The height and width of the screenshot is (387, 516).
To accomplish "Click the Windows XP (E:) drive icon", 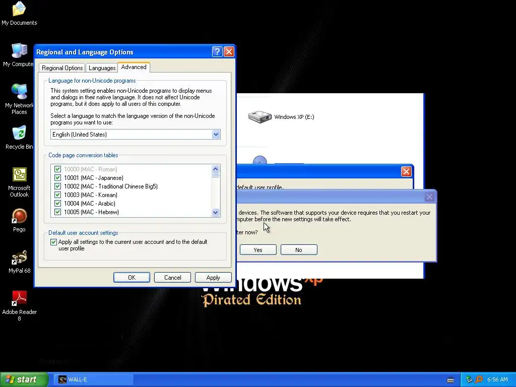I will pyautogui.click(x=260, y=117).
